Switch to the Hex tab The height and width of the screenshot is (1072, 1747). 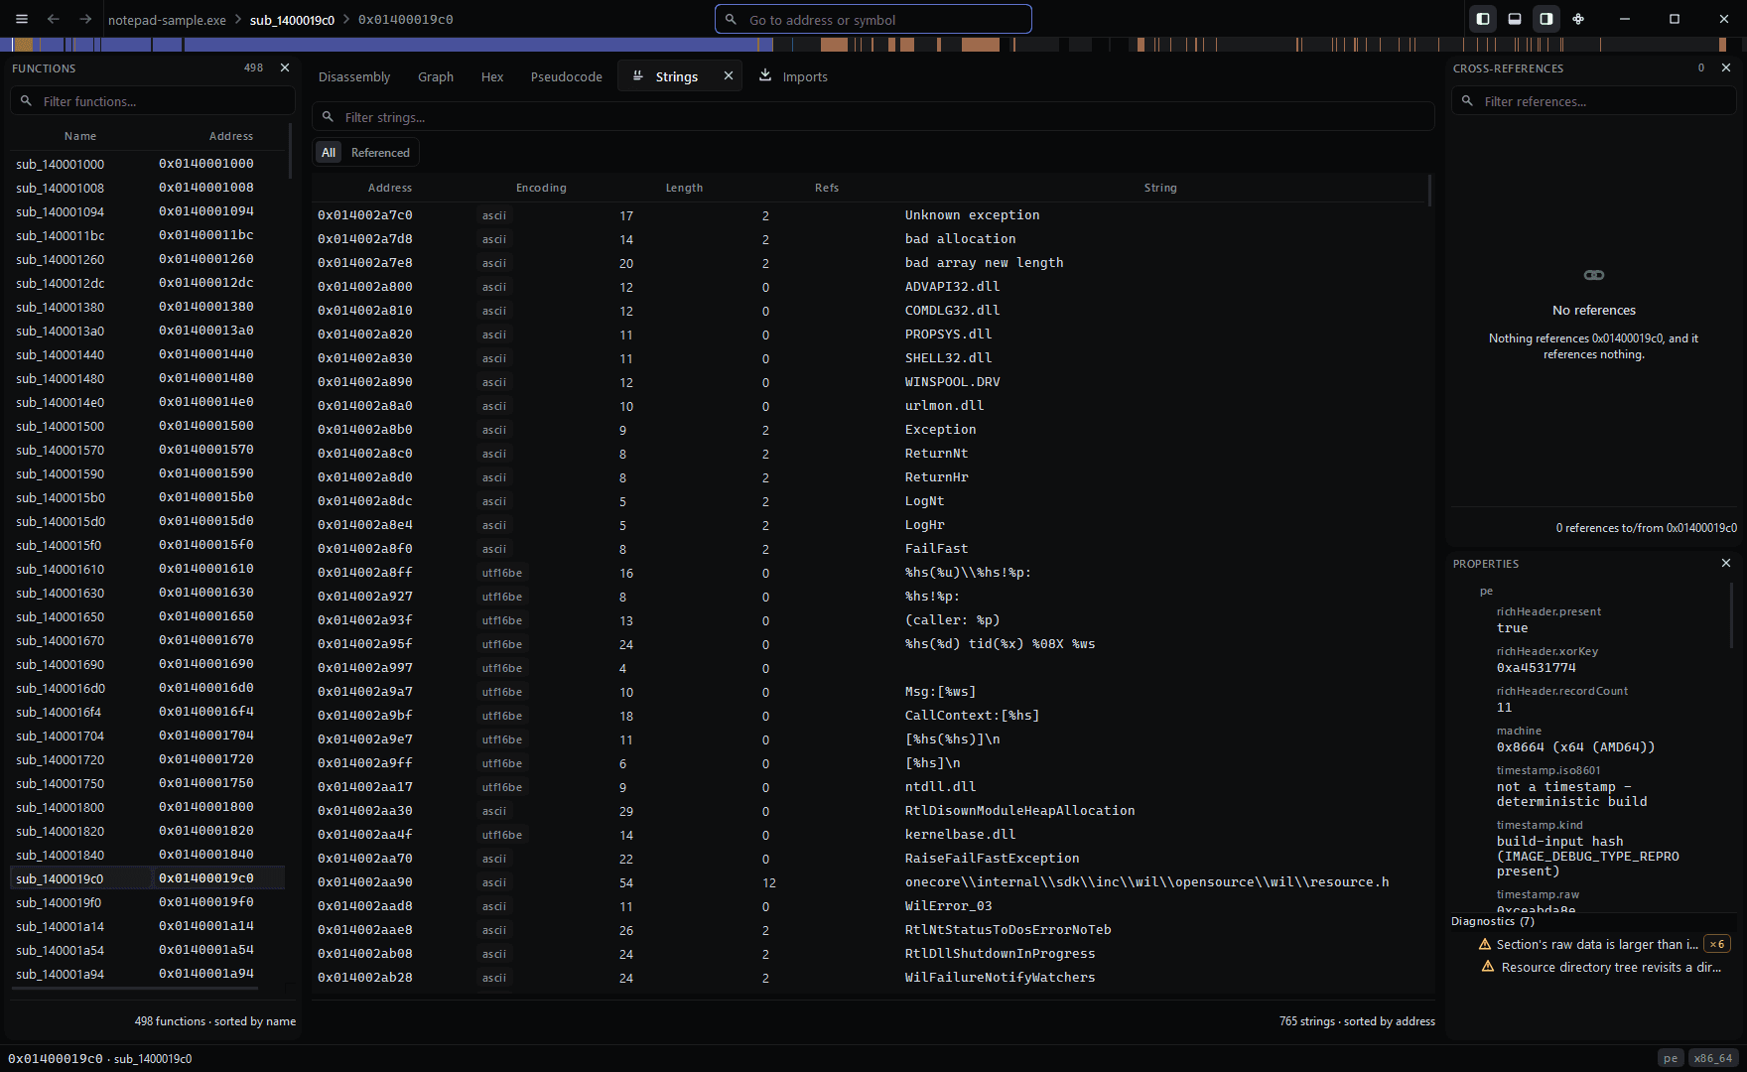[492, 76]
